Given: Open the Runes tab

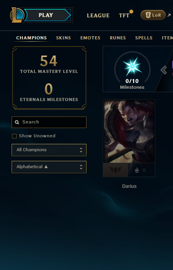Looking at the screenshot, I should (118, 38).
